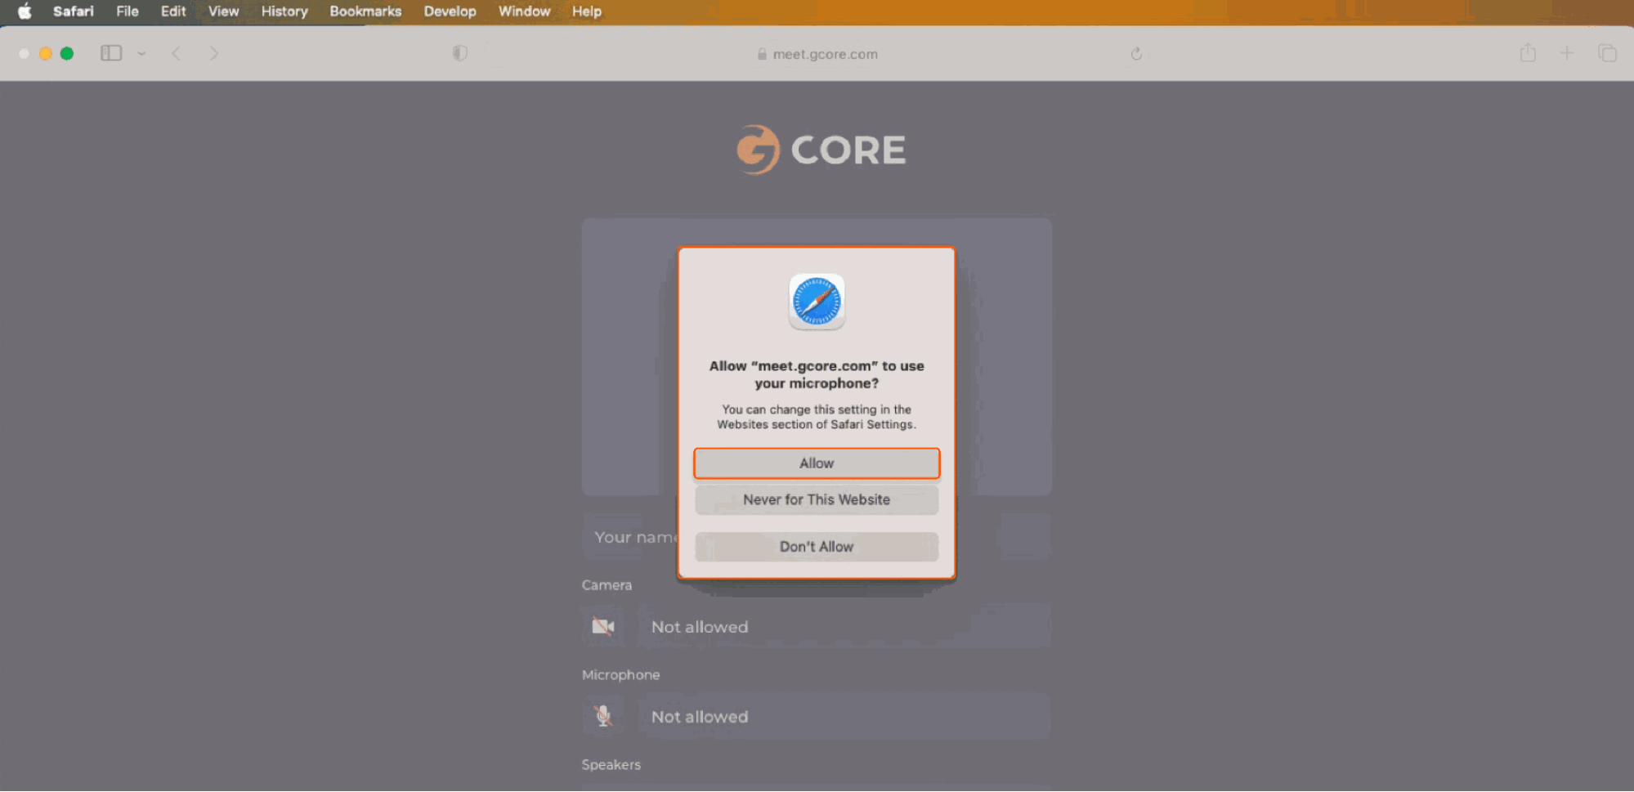Open the Microphone Not allowed dropdown
Viewport: 1634px width, 792px height.
[x=844, y=717]
